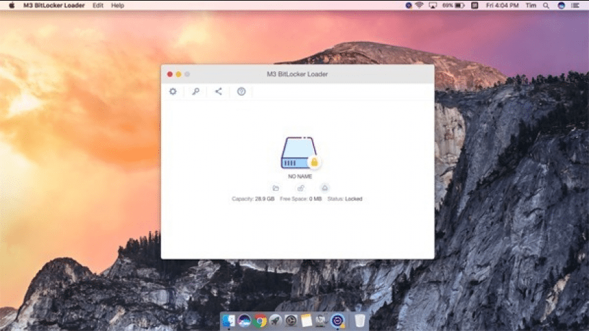The height and width of the screenshot is (331, 589).
Task: Close the M3 BitLocker Loader window
Action: coord(170,74)
